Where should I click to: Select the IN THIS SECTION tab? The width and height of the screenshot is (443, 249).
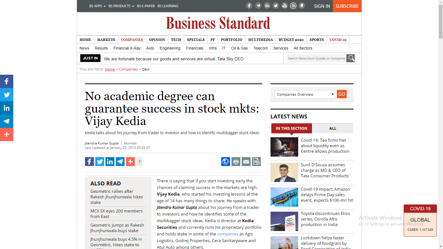coord(292,128)
